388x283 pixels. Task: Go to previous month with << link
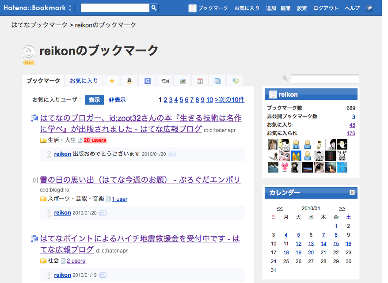(x=280, y=208)
